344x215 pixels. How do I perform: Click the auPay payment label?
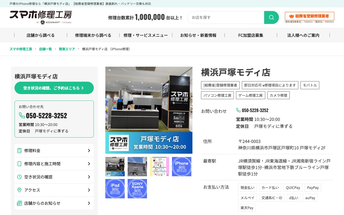pyautogui.click(x=310, y=198)
